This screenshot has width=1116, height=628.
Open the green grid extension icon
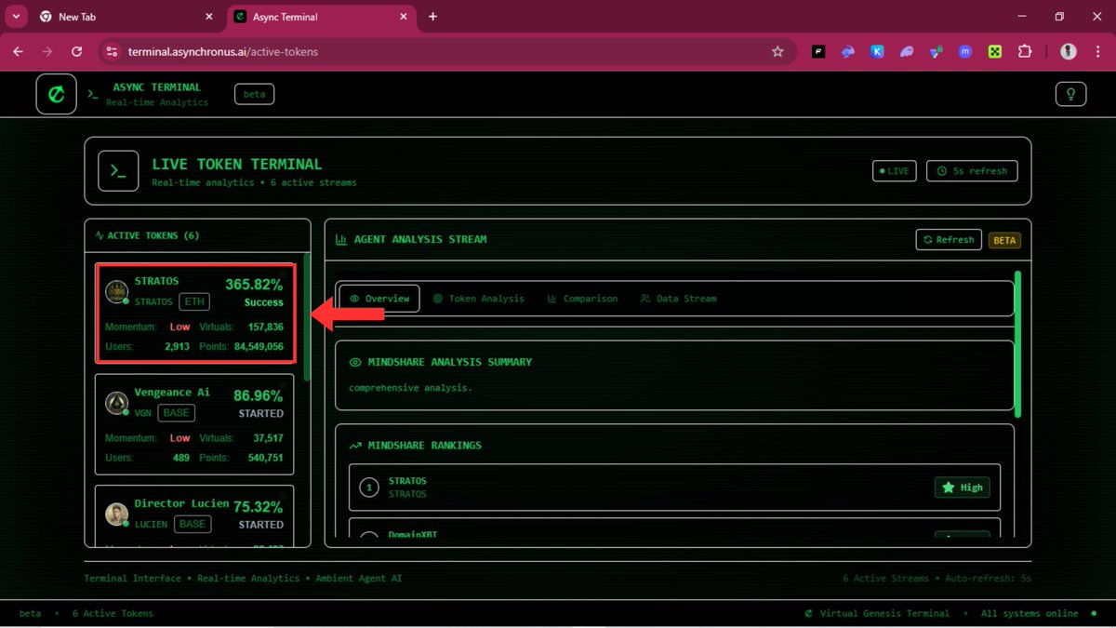pyautogui.click(x=994, y=52)
